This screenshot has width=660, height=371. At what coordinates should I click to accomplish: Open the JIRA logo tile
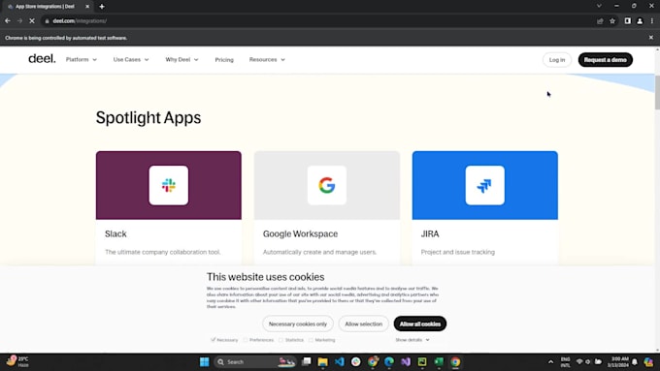point(485,185)
